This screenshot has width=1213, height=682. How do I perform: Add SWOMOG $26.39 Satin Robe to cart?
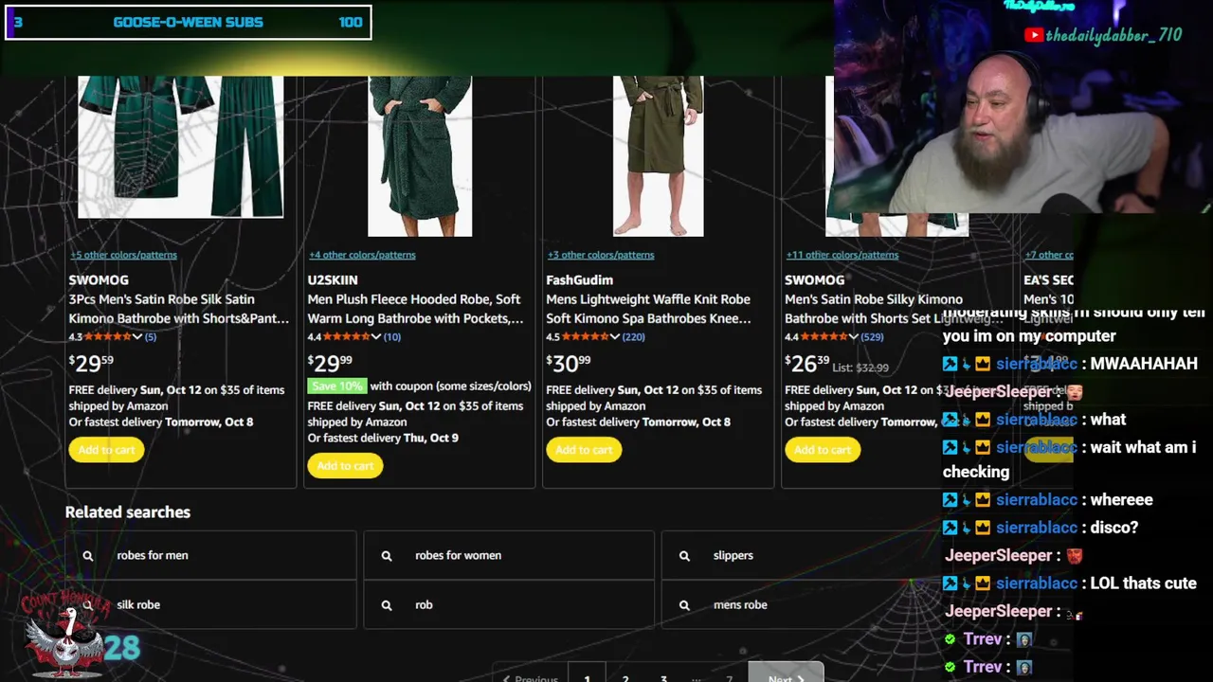tap(823, 450)
